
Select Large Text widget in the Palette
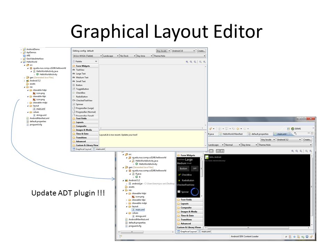(79, 74)
